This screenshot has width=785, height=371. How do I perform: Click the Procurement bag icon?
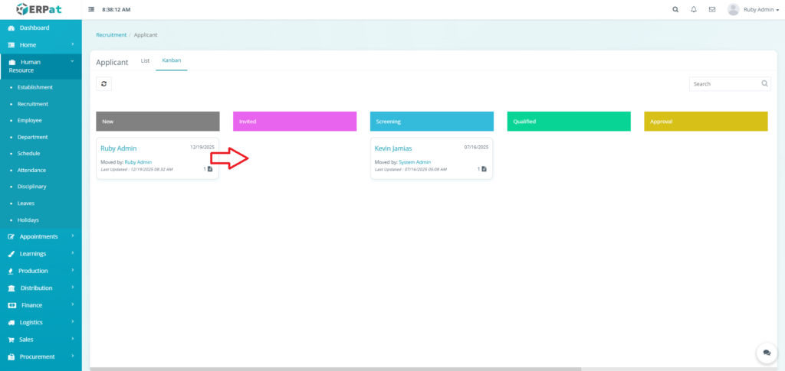tap(11, 357)
